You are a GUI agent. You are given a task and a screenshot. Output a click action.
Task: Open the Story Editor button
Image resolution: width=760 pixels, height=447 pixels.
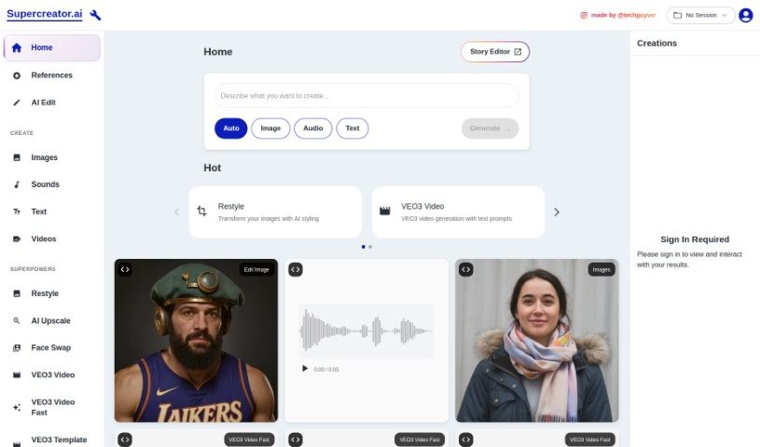495,52
